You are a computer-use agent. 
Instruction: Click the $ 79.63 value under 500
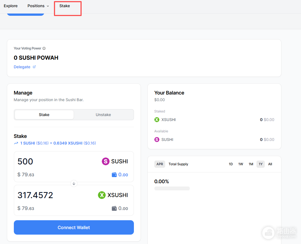click(26, 175)
